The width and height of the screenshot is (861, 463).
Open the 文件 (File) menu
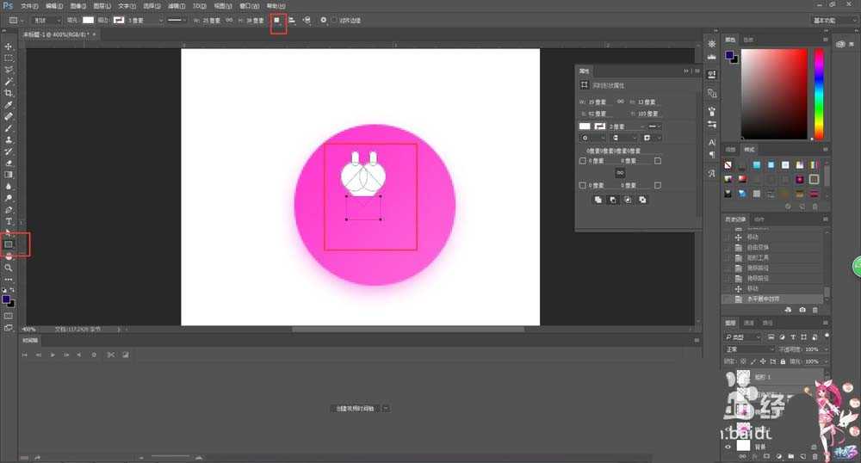[28, 5]
